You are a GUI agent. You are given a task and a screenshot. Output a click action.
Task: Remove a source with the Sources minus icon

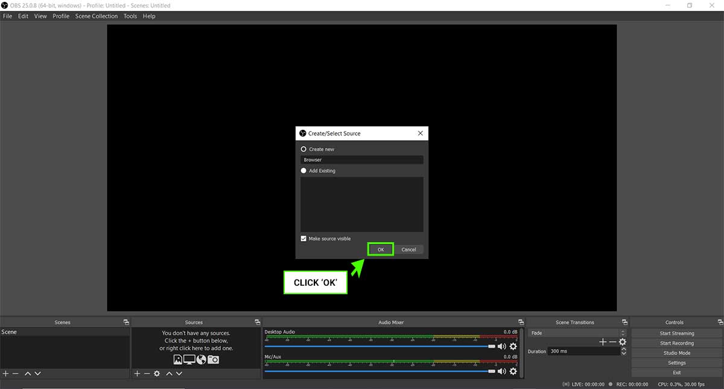click(x=147, y=374)
